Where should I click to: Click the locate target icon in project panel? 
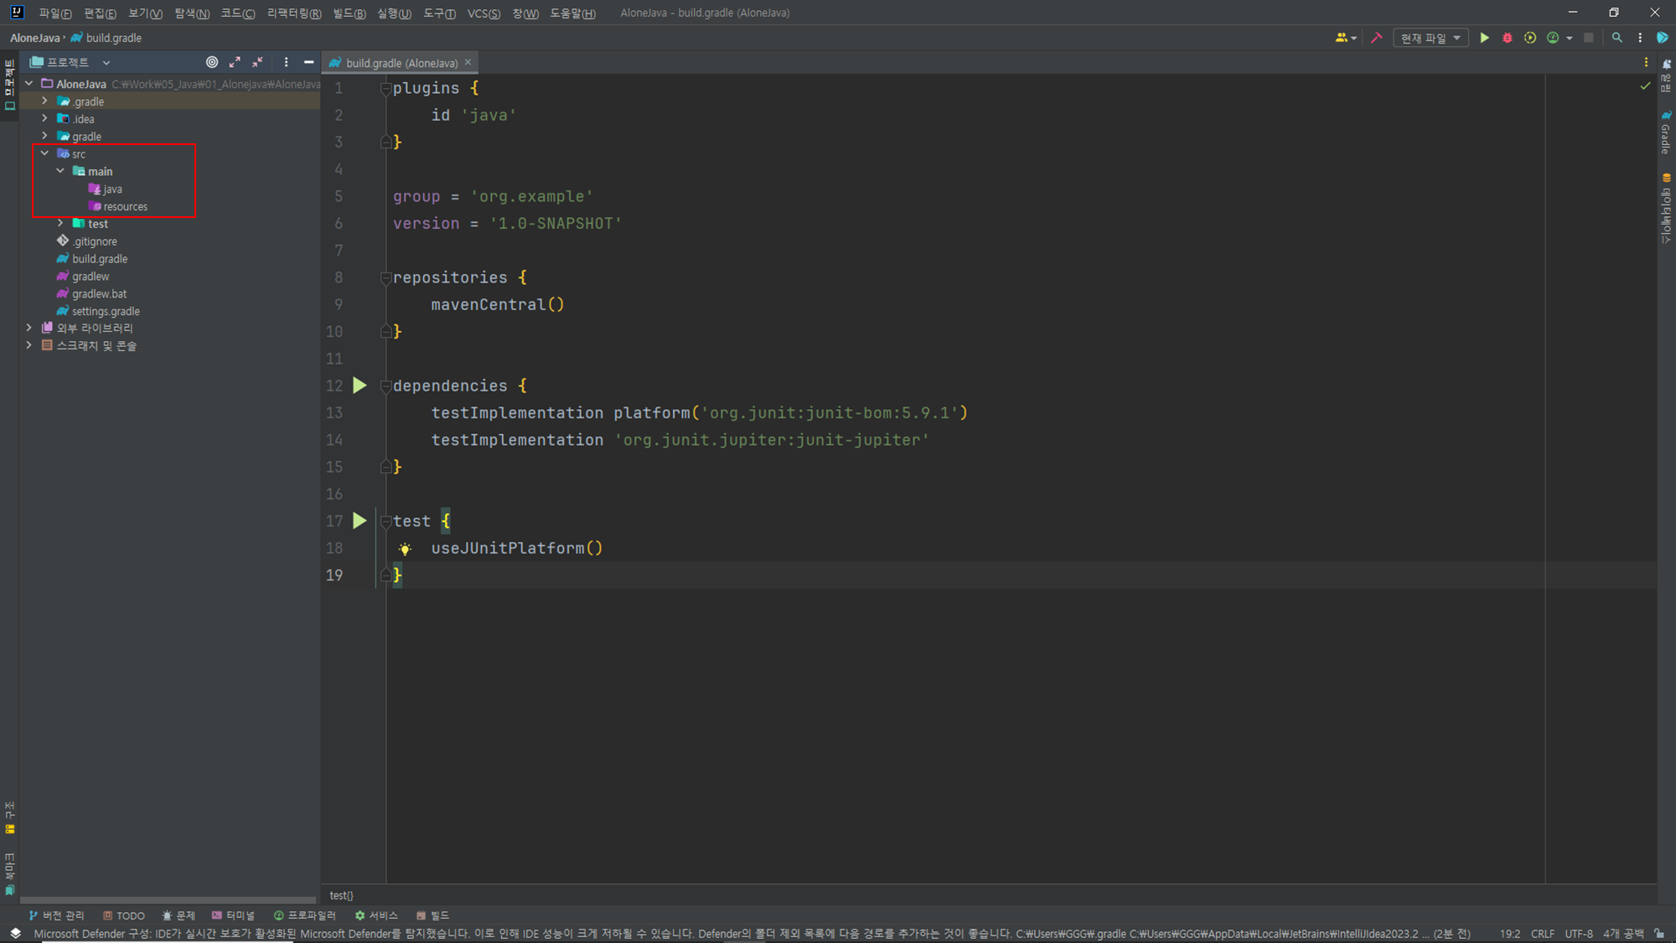click(x=212, y=62)
